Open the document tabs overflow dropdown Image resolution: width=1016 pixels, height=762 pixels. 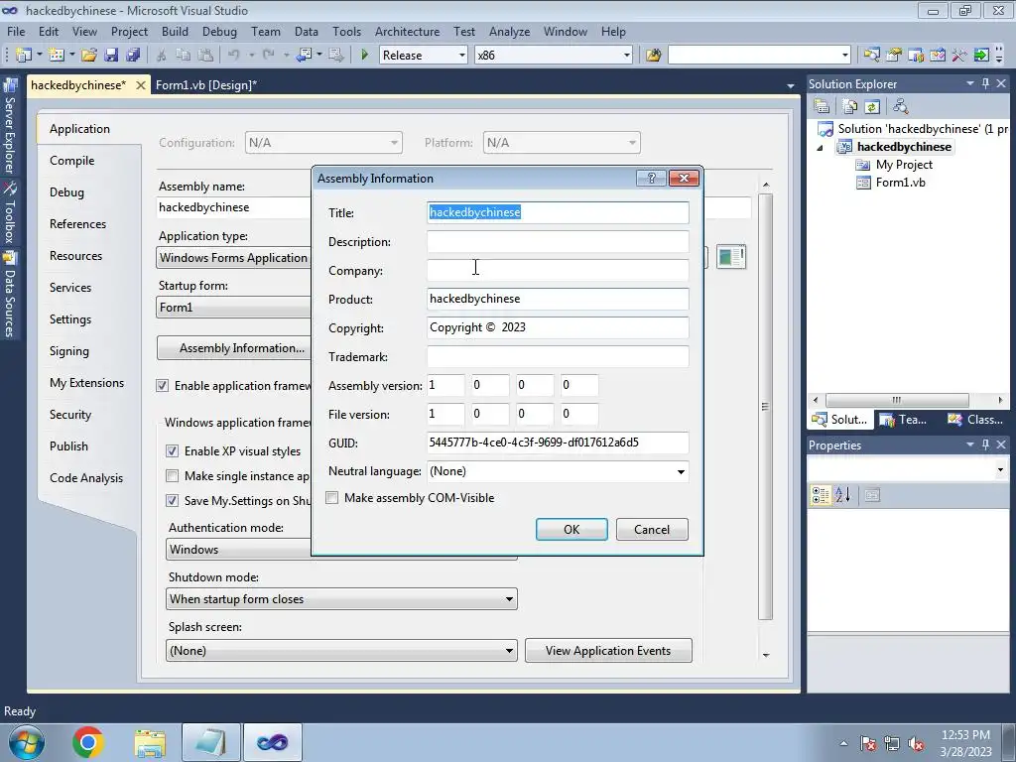(x=791, y=85)
